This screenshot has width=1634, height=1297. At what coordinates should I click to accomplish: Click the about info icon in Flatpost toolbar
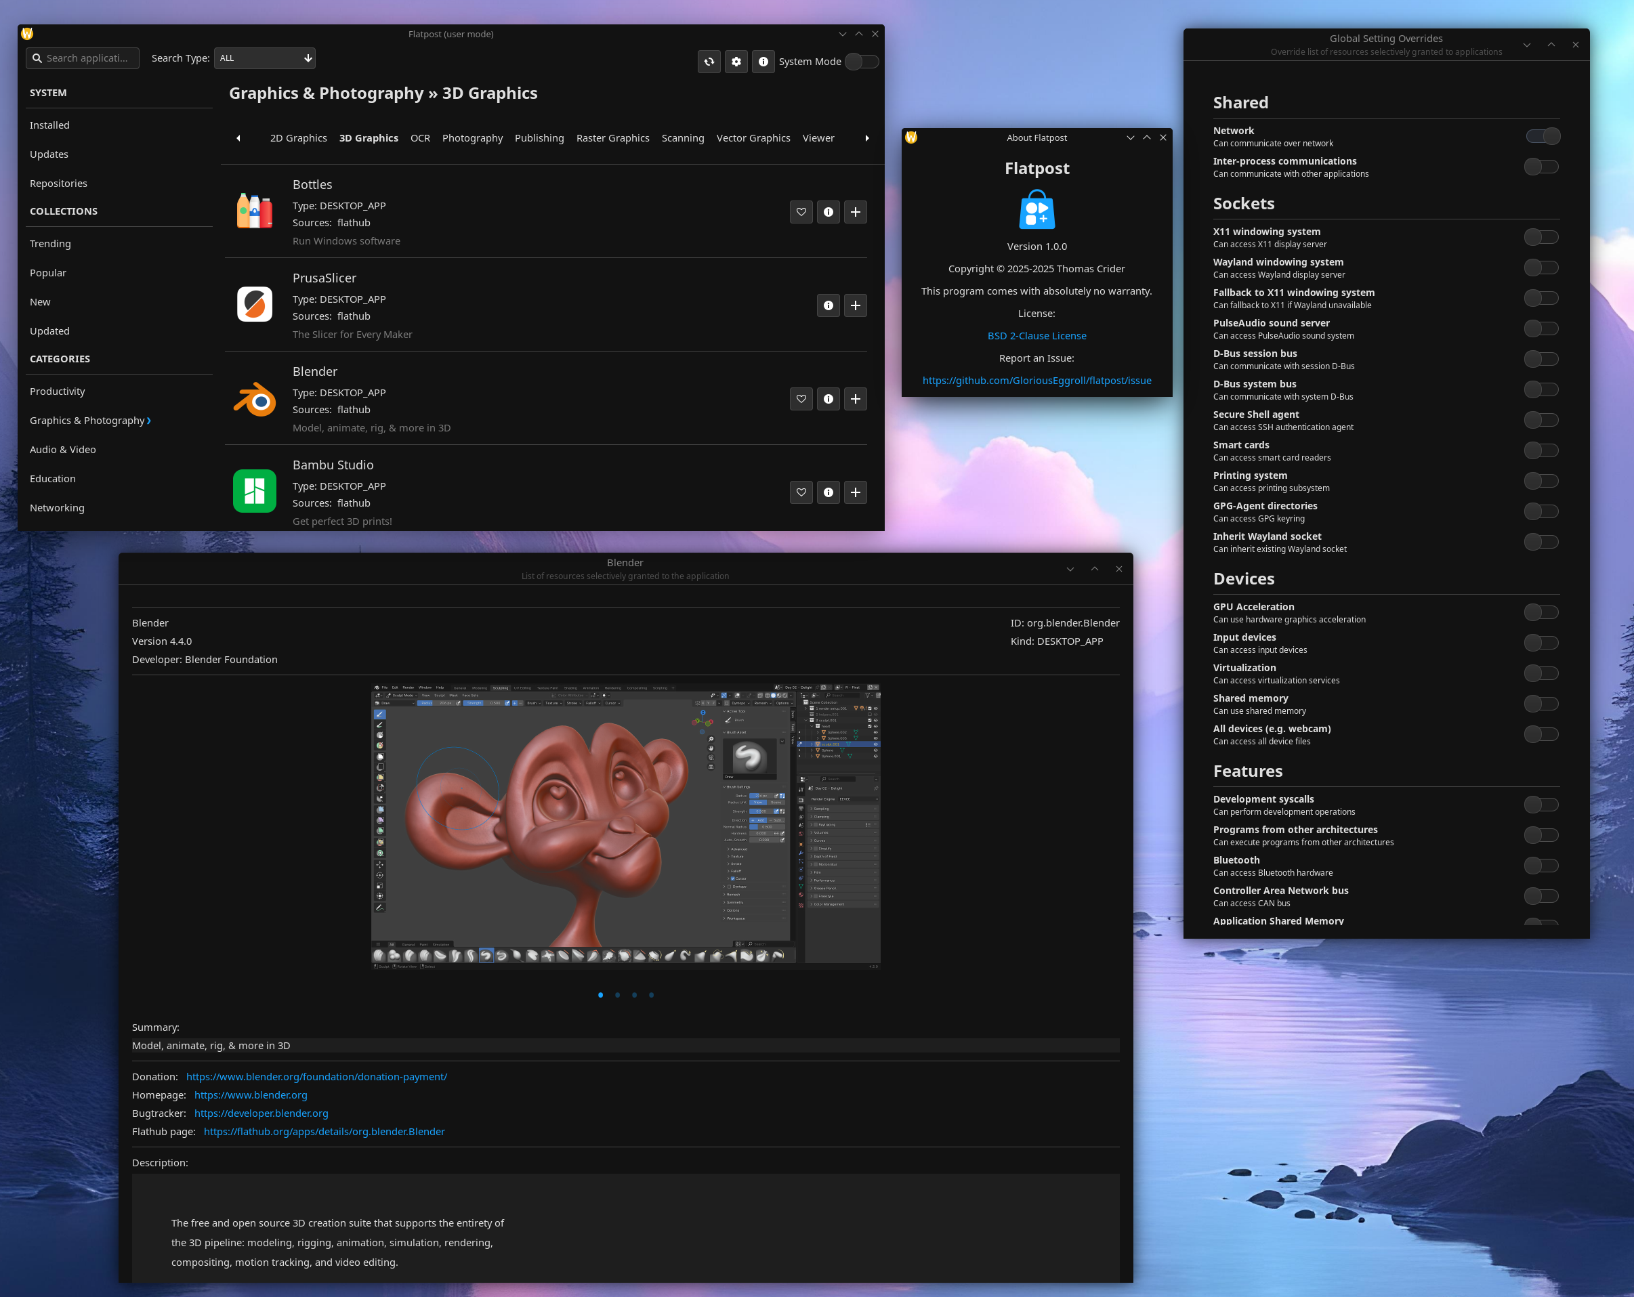tap(763, 62)
